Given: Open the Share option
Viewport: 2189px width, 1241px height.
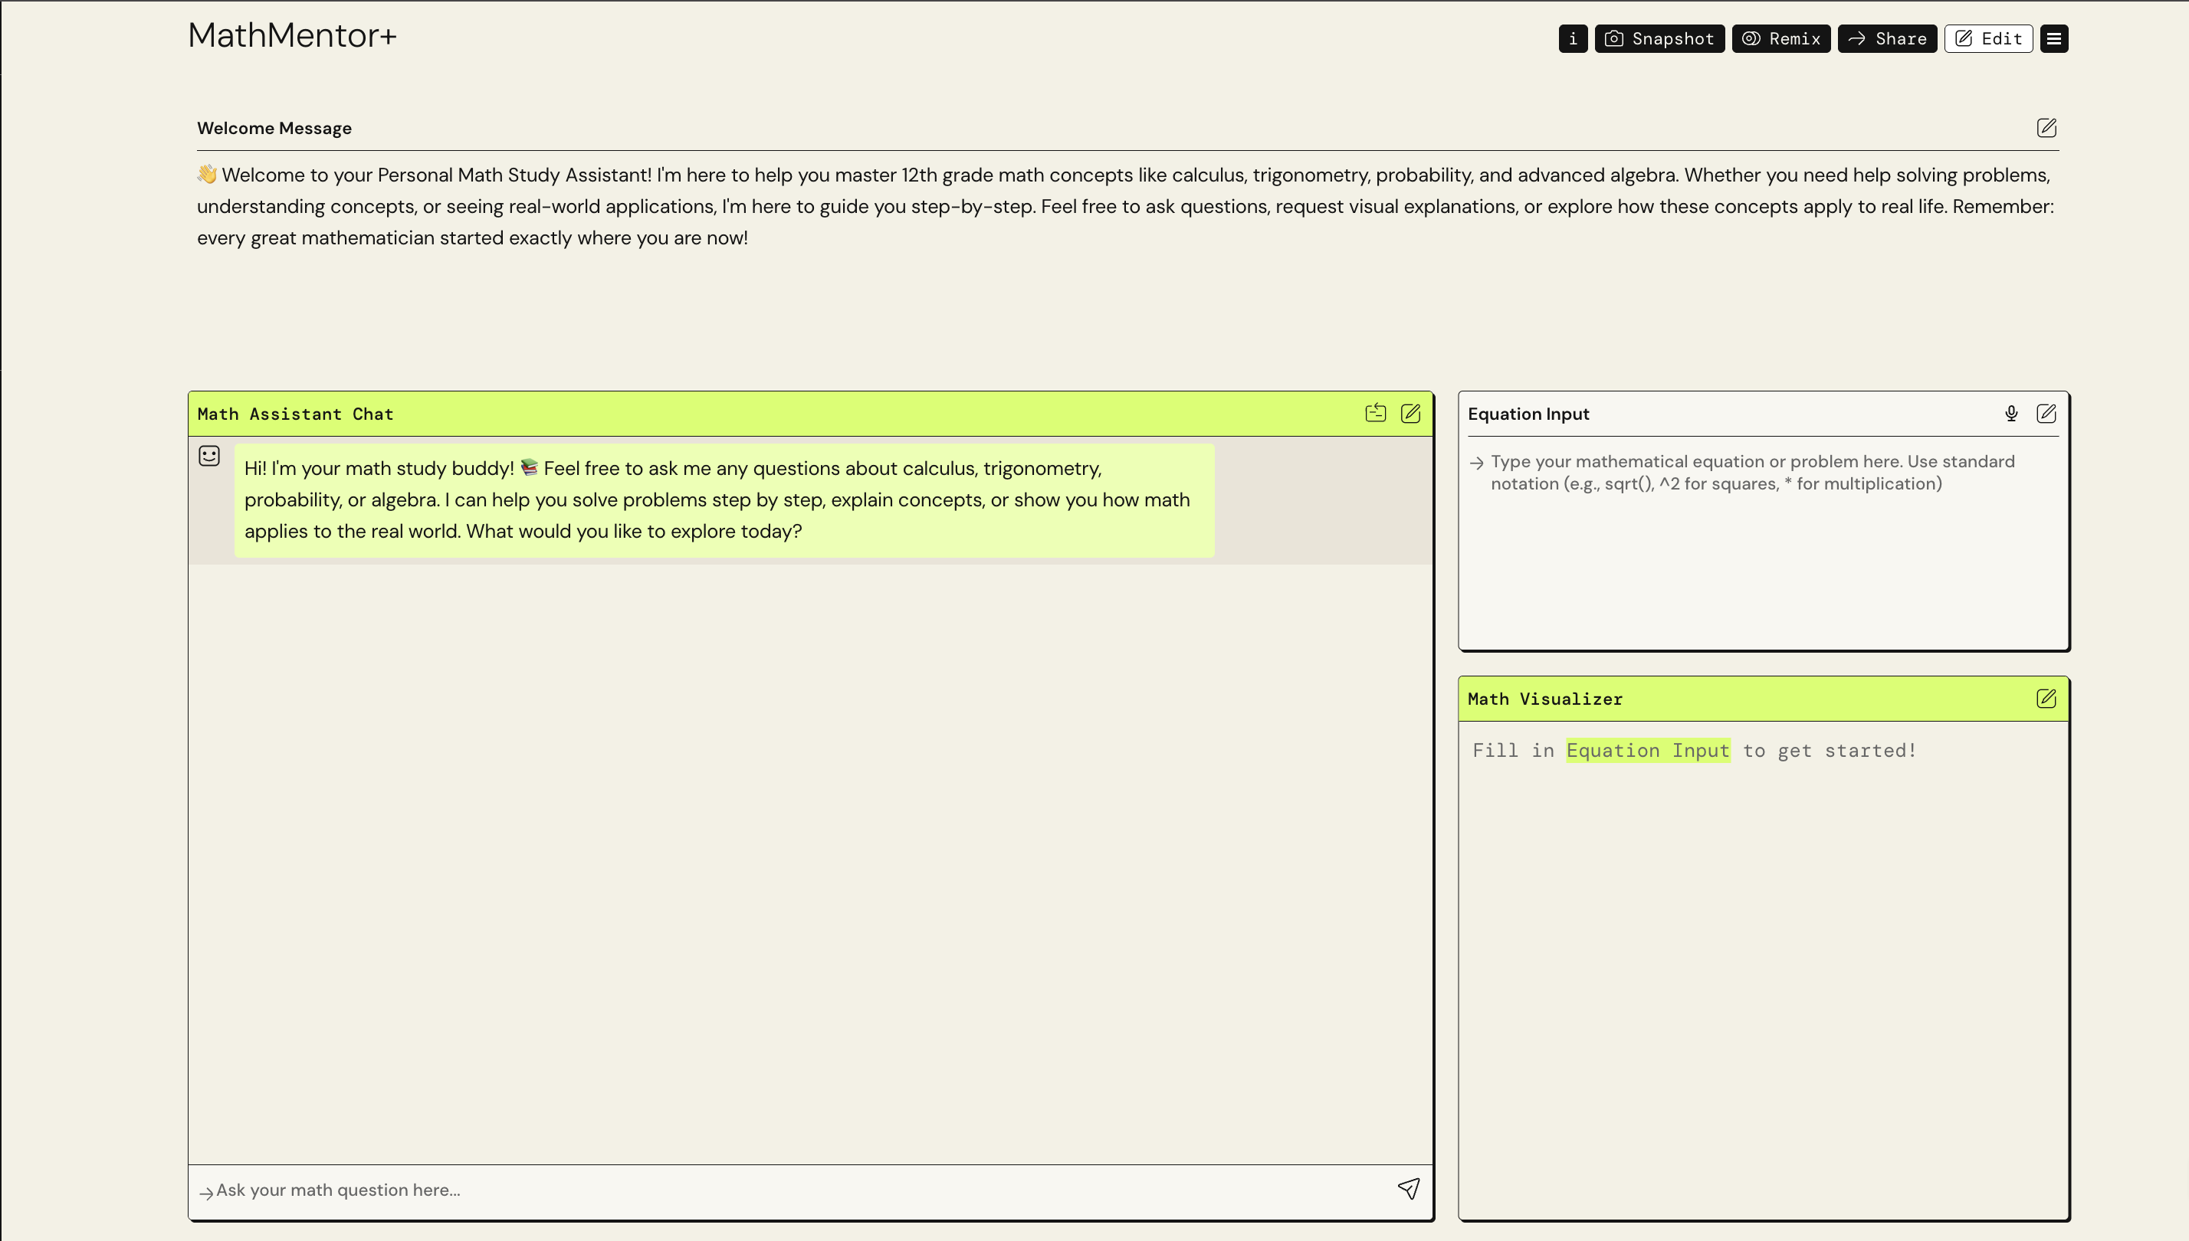Looking at the screenshot, I should tap(1886, 38).
